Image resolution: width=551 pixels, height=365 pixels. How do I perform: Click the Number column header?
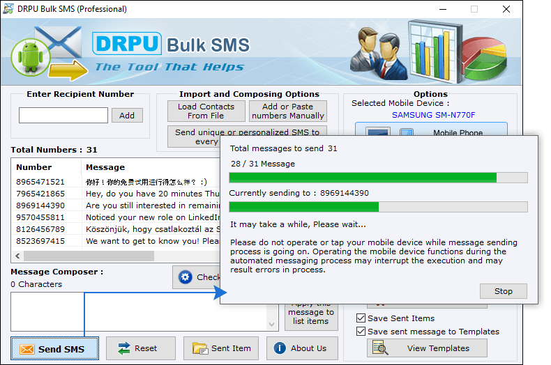[33, 167]
